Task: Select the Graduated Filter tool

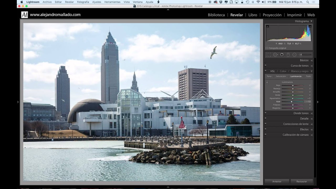Action: click(288, 55)
